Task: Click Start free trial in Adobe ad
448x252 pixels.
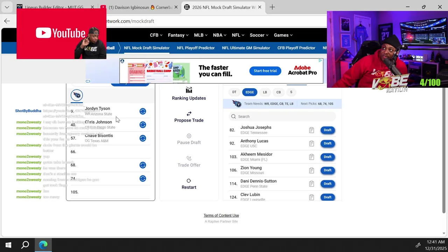Action: [265, 71]
